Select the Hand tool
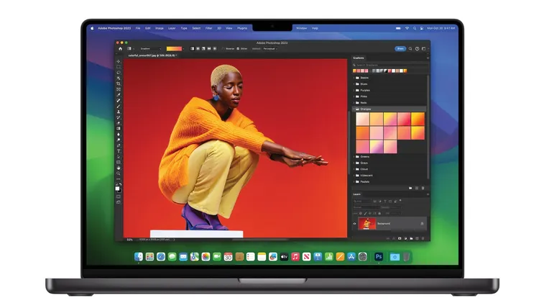This screenshot has width=539, height=303. [119, 168]
